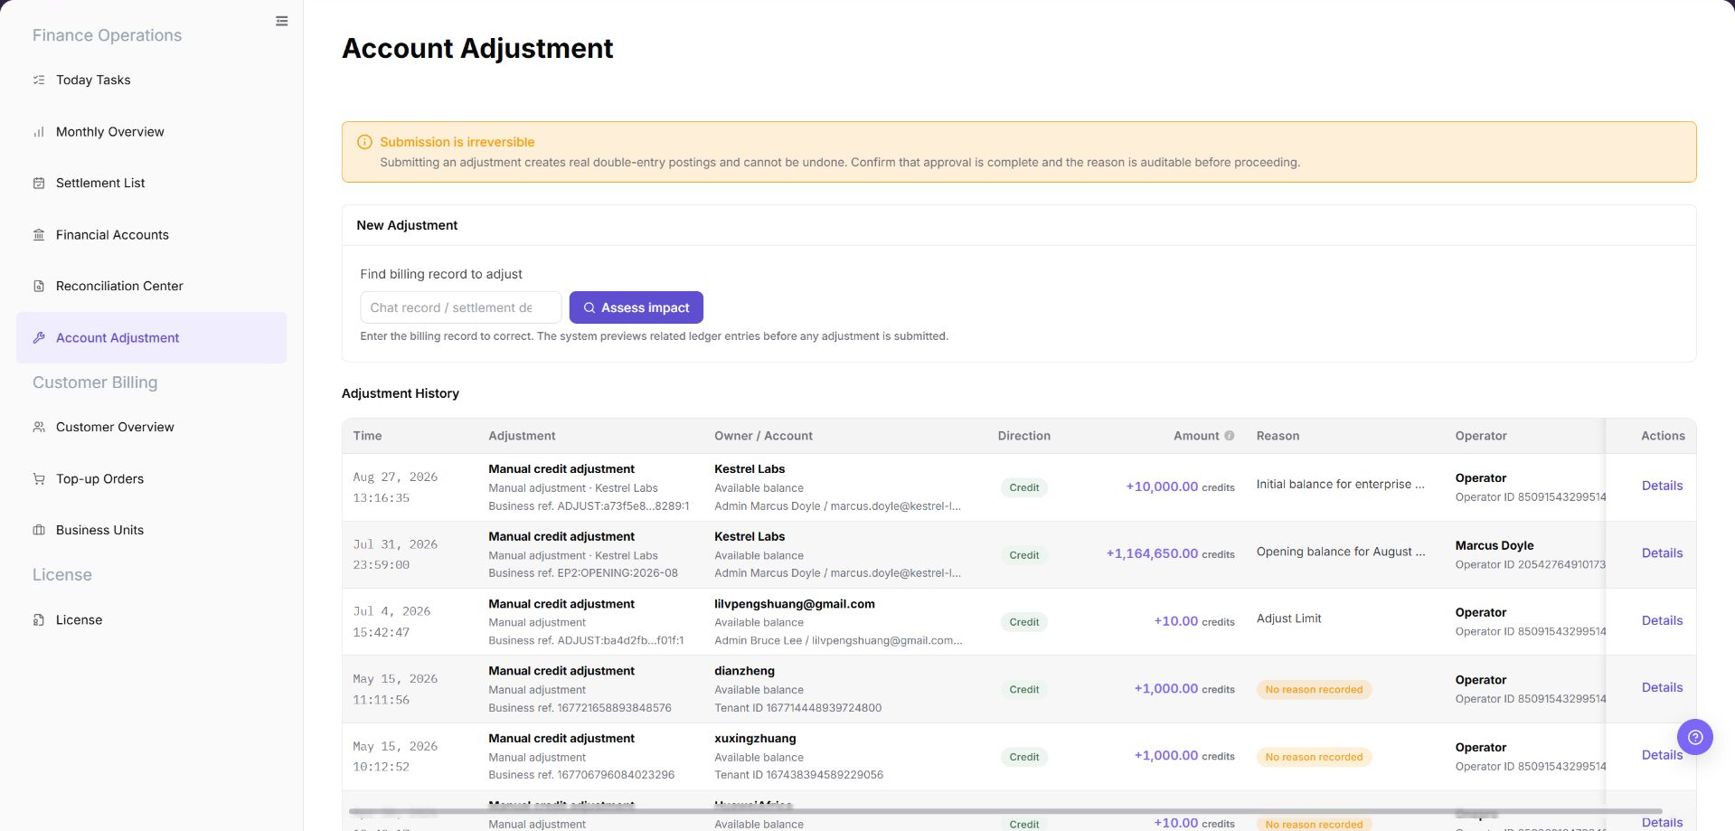Viewport: 1735px width, 831px height.
Task: Click the Settlement List calendar icon
Action: (39, 183)
